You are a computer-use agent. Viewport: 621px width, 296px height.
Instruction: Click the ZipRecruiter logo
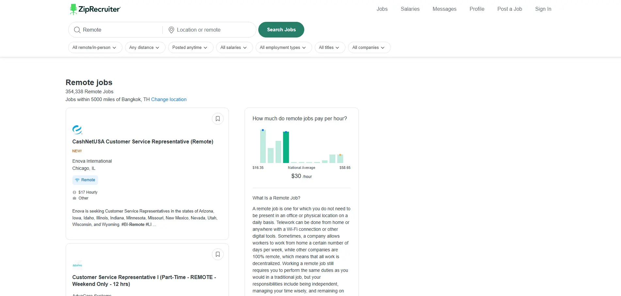pyautogui.click(x=95, y=9)
